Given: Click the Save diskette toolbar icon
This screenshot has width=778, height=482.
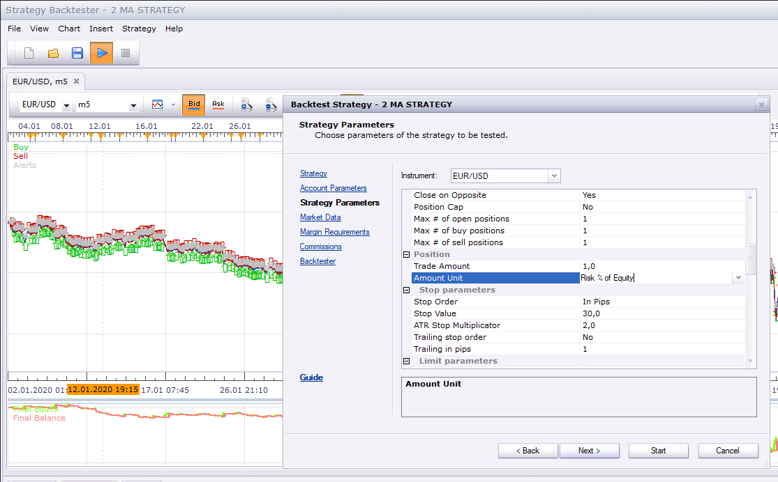Looking at the screenshot, I should tap(77, 53).
